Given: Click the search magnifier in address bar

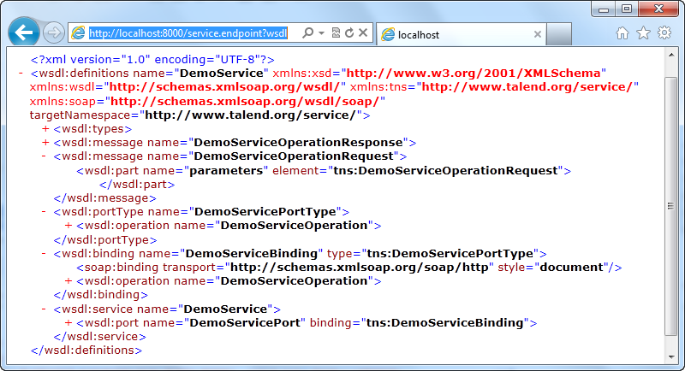Looking at the screenshot, I should (309, 33).
